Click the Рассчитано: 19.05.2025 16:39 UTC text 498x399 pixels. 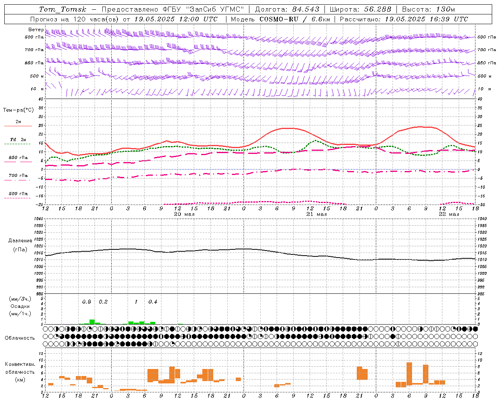(404, 19)
